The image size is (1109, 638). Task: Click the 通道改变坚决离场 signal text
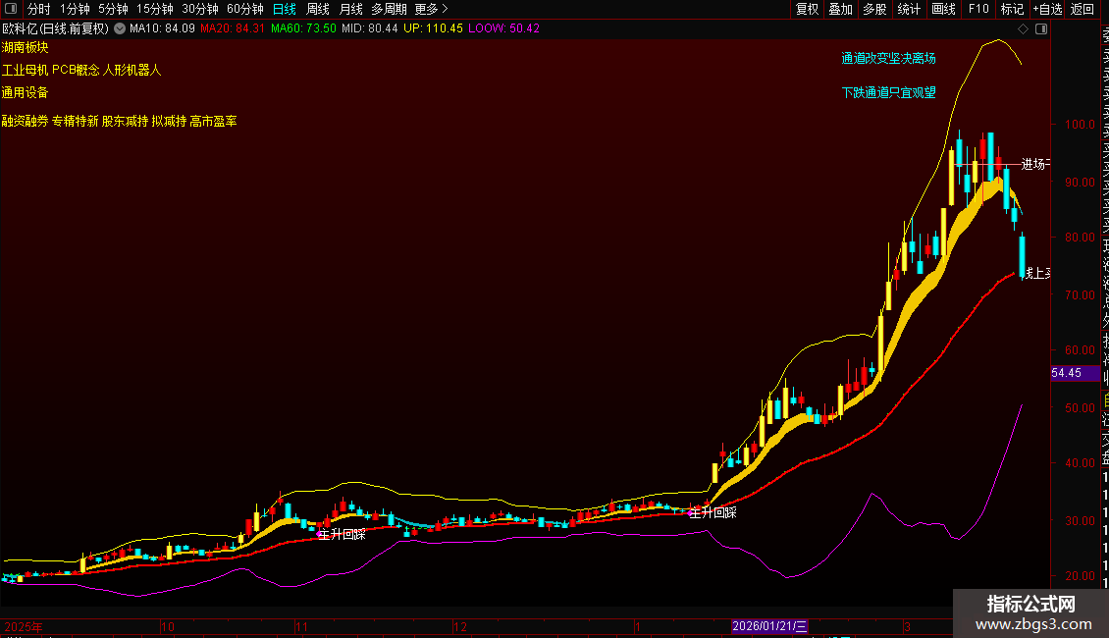pyautogui.click(x=888, y=58)
